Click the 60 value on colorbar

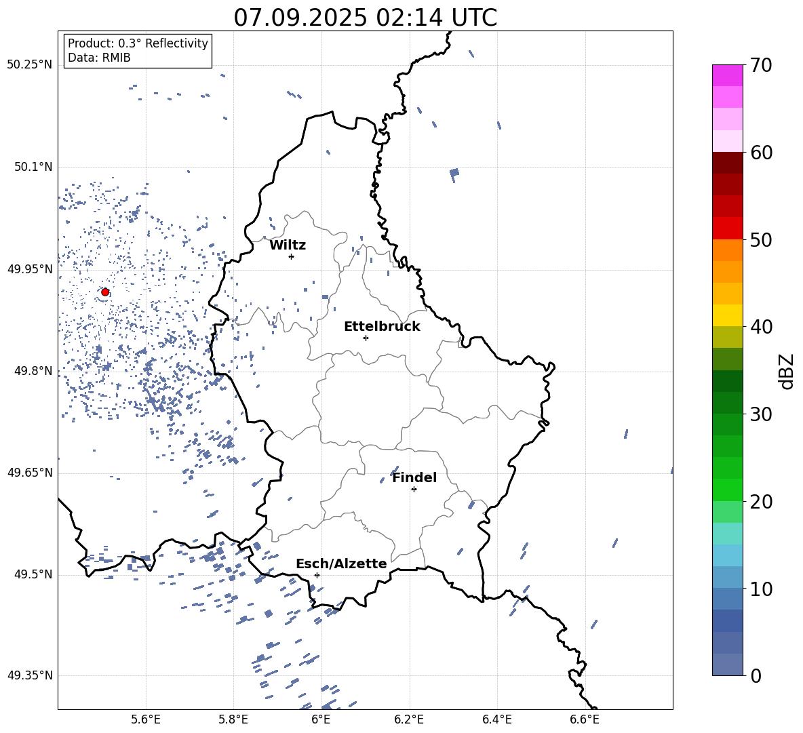coord(761,153)
